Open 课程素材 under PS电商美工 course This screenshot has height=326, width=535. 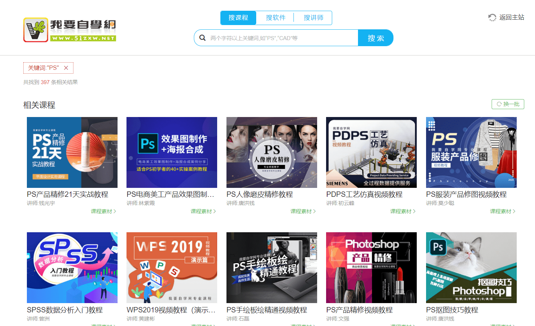(x=203, y=211)
